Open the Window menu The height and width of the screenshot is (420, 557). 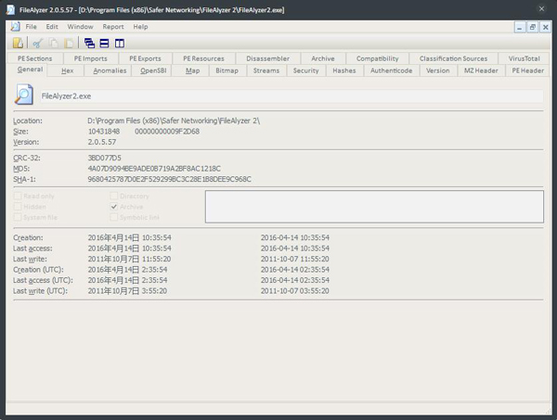80,27
